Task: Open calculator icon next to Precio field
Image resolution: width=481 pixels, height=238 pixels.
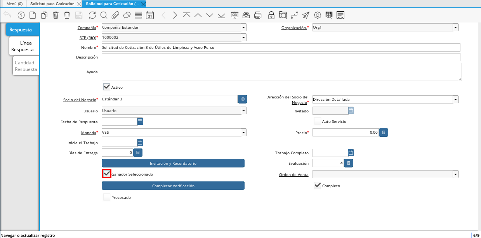Action: coord(383,133)
